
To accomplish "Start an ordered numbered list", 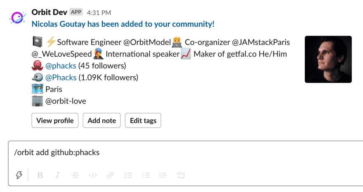I will pyautogui.click(x=128, y=175).
